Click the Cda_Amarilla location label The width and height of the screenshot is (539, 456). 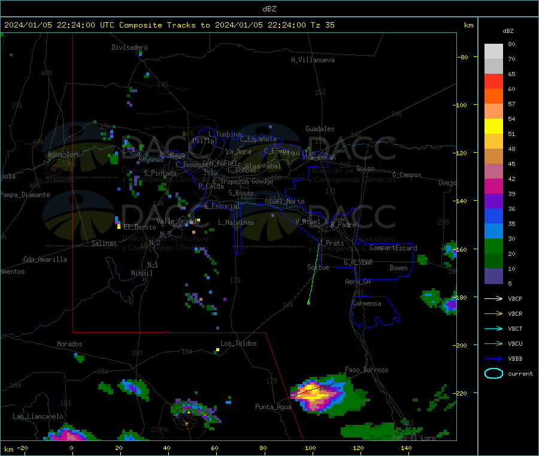tap(45, 259)
